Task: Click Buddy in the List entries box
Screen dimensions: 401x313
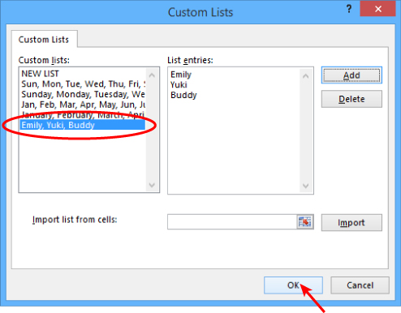Action: point(183,95)
